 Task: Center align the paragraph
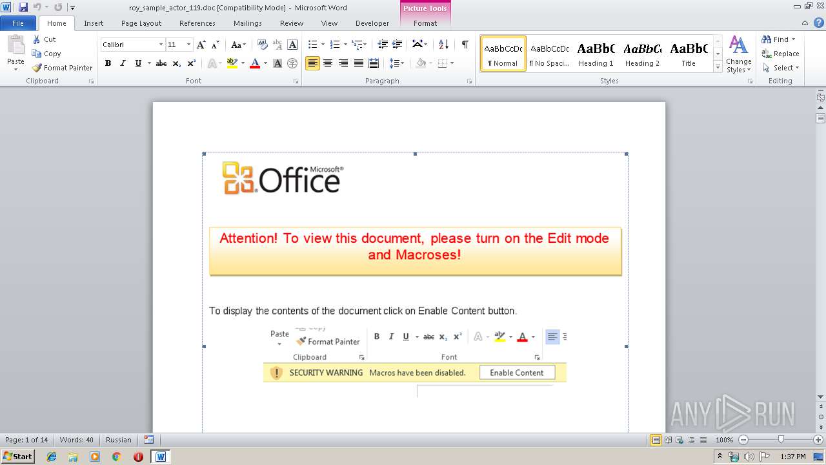(328, 63)
